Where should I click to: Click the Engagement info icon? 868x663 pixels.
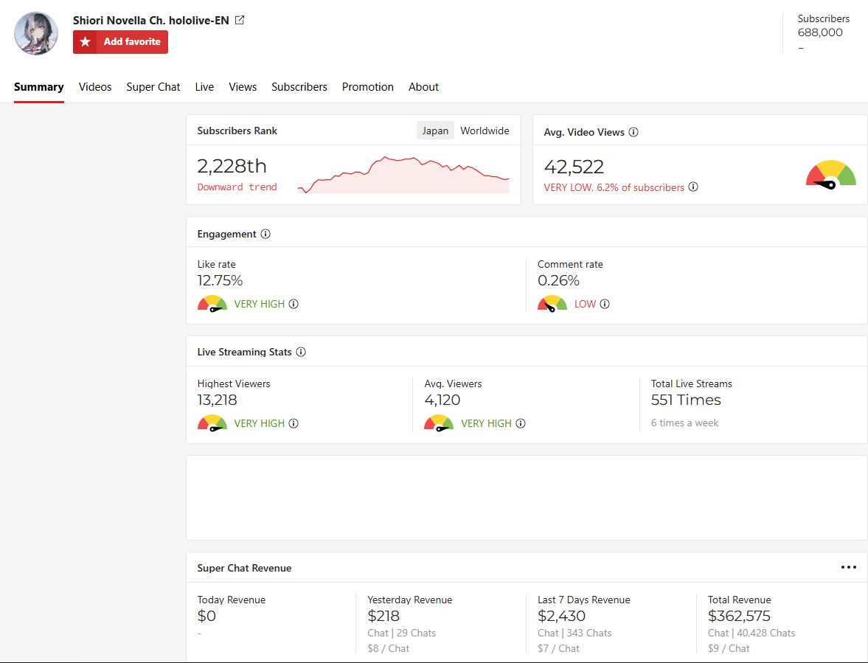click(x=265, y=234)
